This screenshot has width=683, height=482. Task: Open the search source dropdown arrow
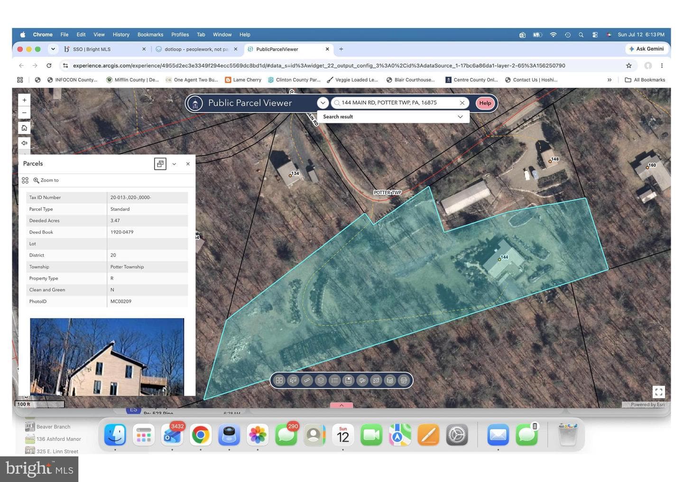click(x=323, y=103)
